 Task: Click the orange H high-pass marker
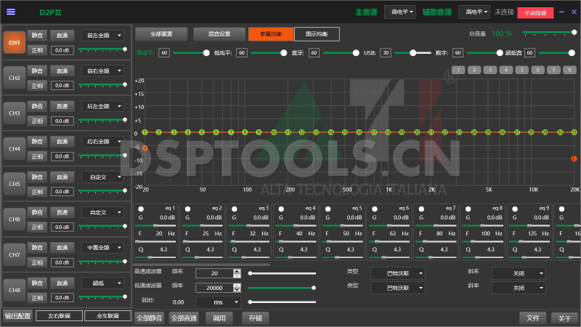pyautogui.click(x=145, y=148)
